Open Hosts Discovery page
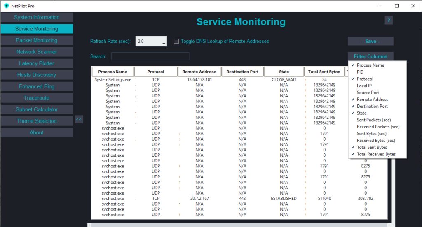 click(x=37, y=75)
